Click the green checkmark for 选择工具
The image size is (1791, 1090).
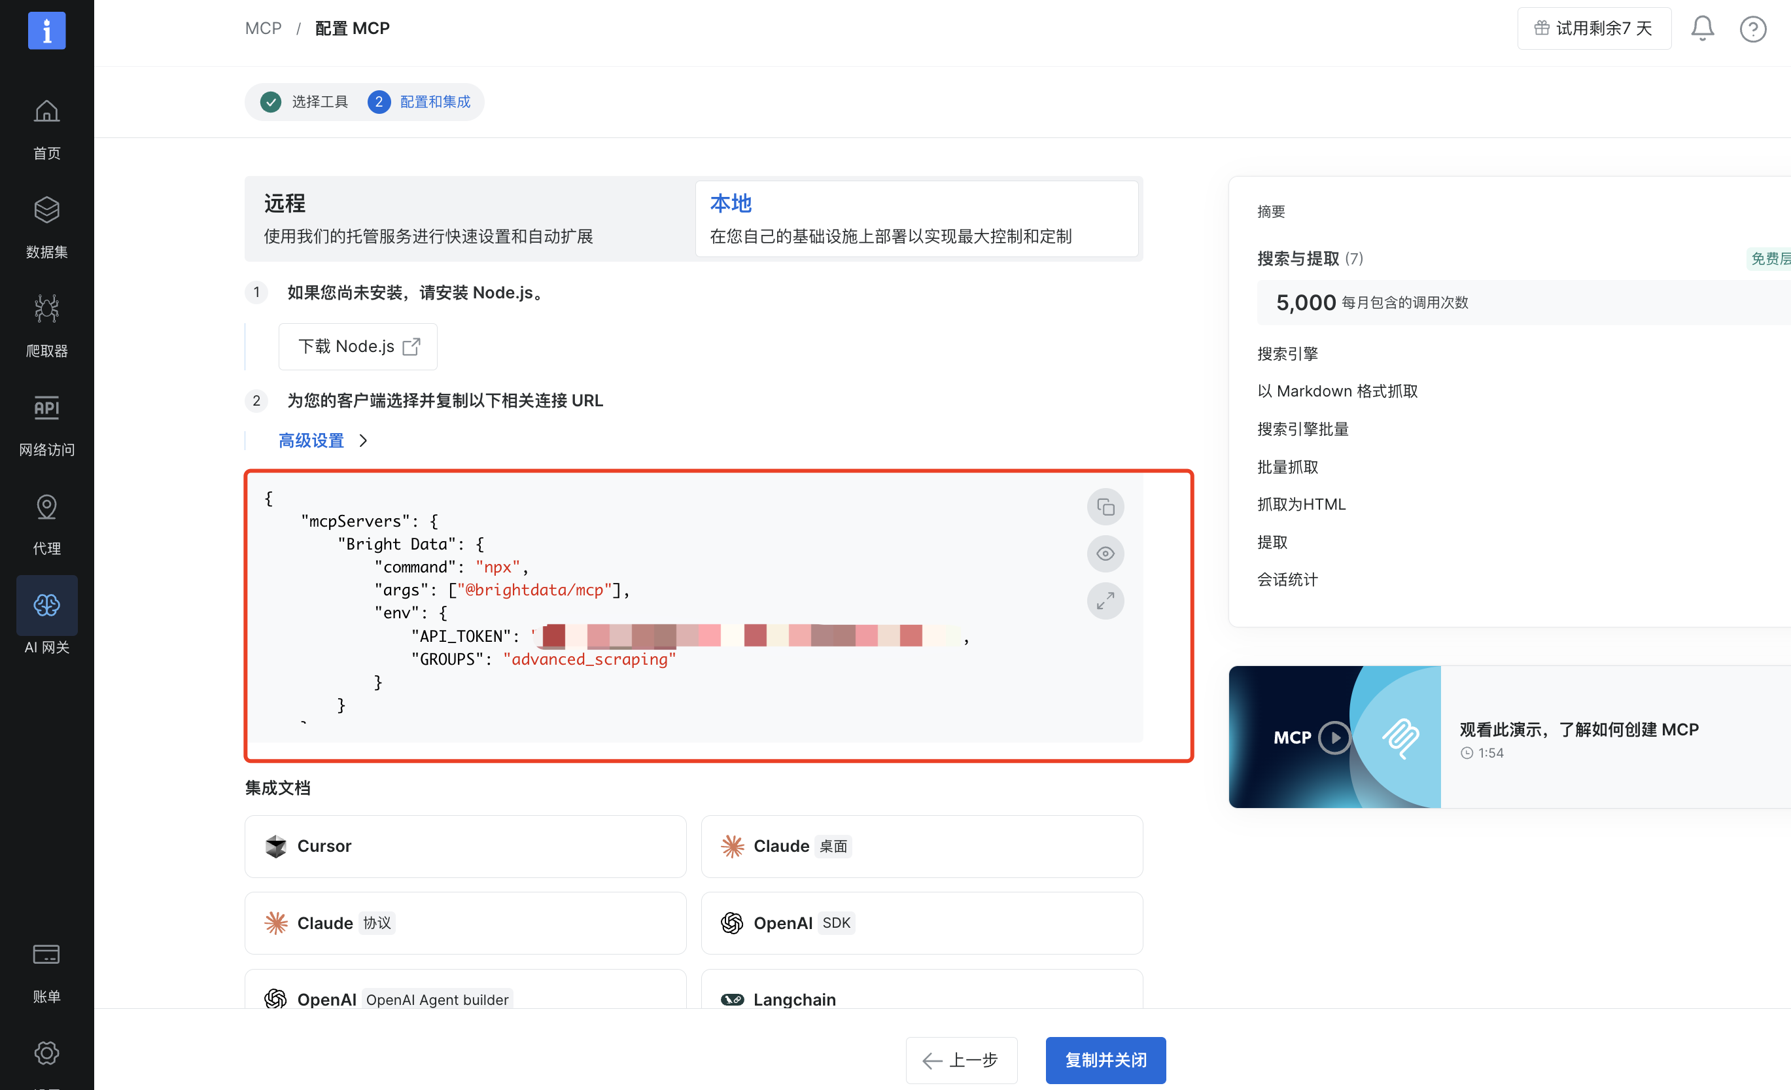click(270, 102)
